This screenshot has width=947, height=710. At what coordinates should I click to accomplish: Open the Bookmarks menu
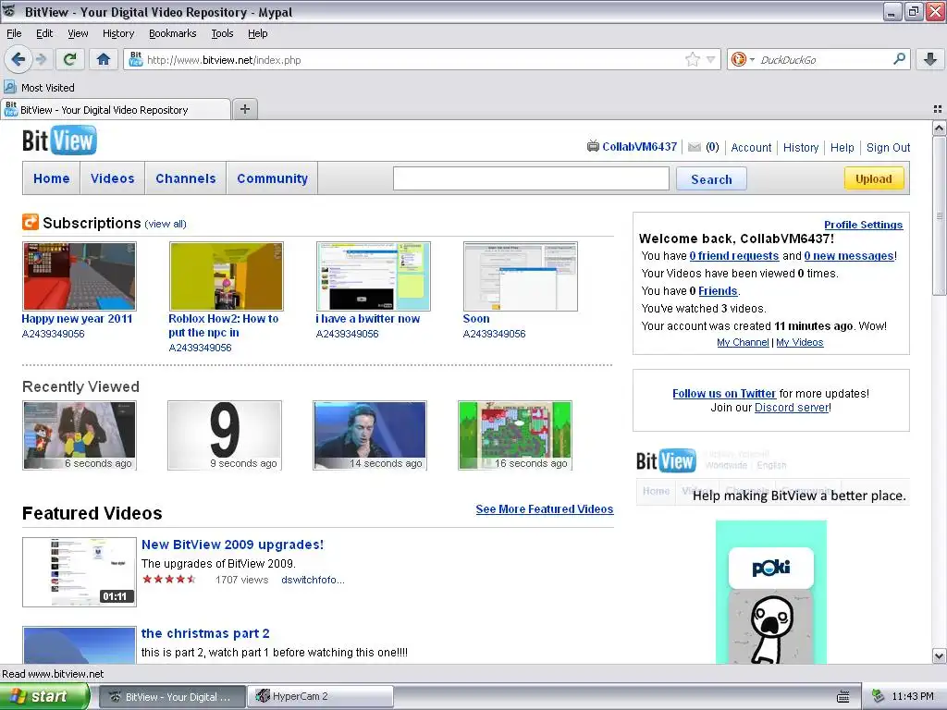pyautogui.click(x=172, y=33)
